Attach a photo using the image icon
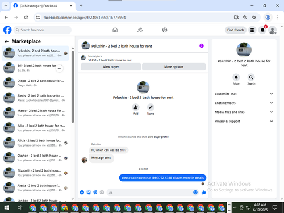 [x=89, y=193]
